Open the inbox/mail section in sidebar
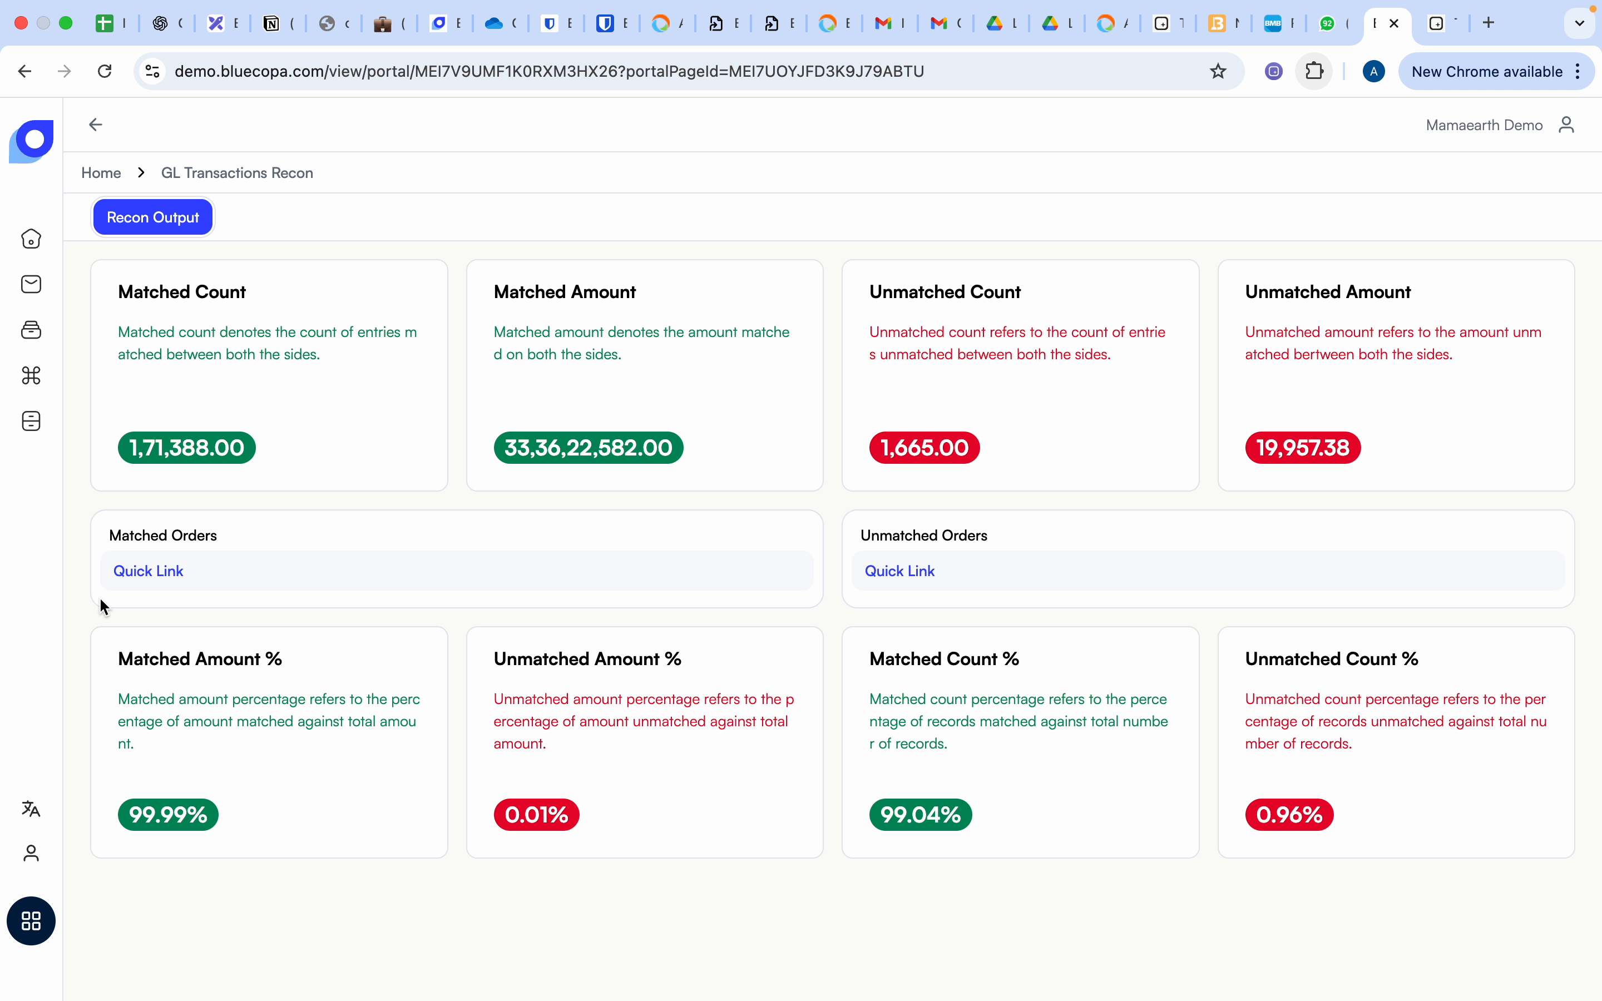Viewport: 1602px width, 1001px height. coord(31,284)
